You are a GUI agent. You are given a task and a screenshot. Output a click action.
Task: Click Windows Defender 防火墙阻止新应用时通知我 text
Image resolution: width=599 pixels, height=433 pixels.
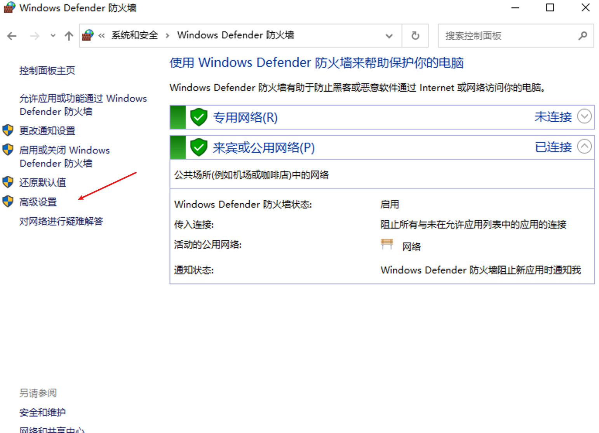coord(481,270)
